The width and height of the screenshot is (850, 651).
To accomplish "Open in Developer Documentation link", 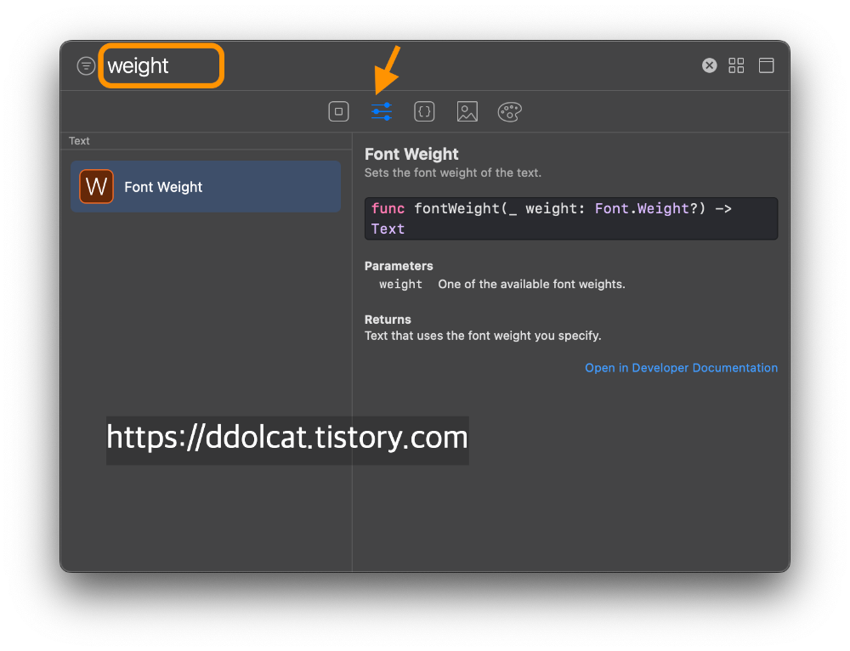I will pos(681,368).
